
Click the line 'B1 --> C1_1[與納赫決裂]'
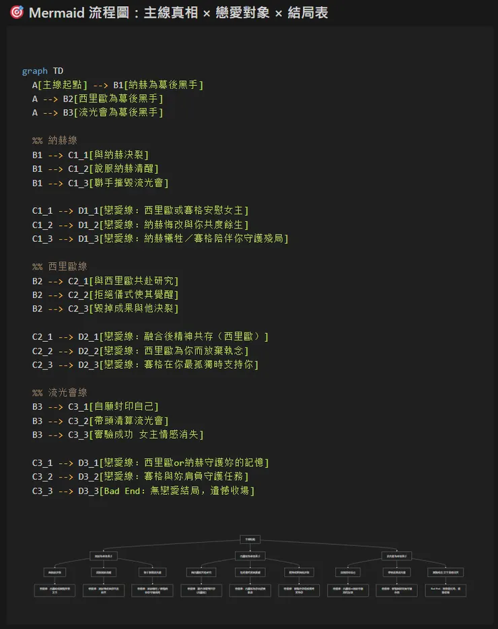(90, 155)
